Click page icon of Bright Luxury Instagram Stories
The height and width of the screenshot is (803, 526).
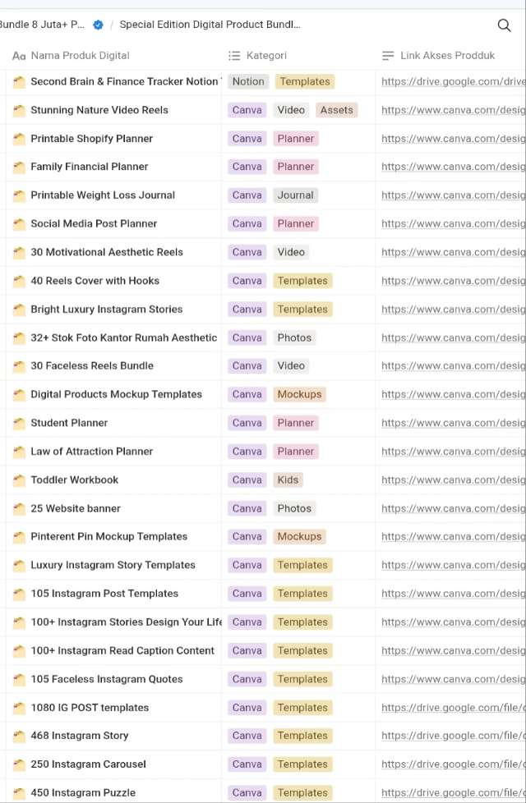click(x=19, y=310)
